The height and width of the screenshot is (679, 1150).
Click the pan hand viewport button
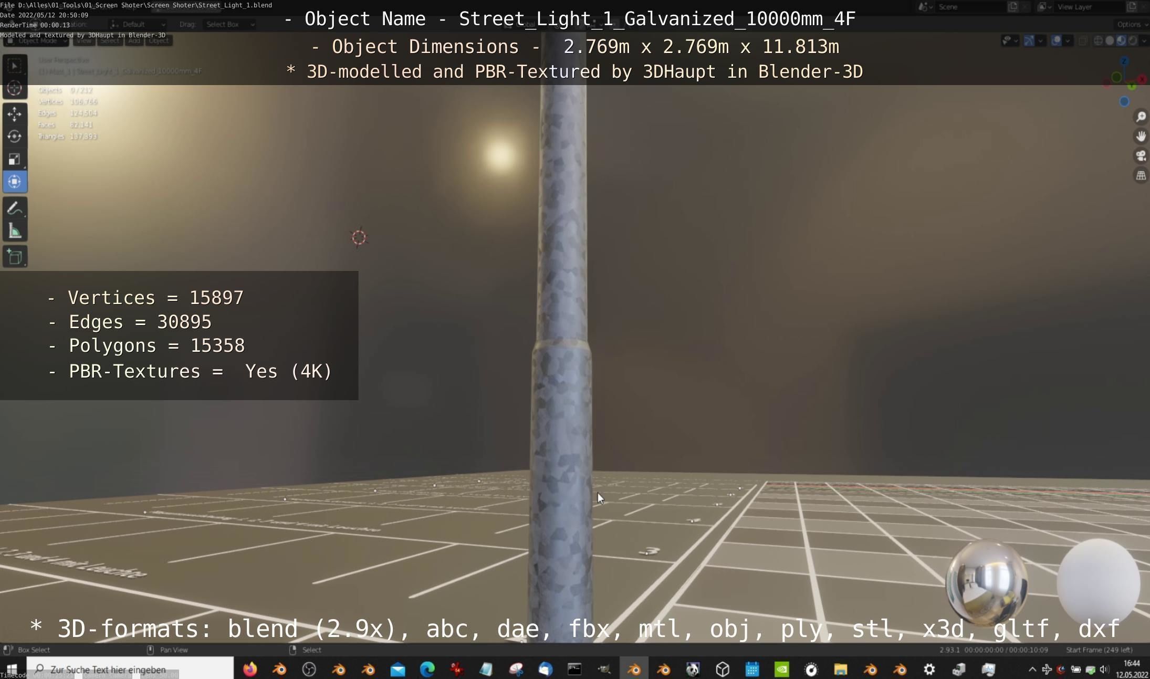(x=1141, y=136)
